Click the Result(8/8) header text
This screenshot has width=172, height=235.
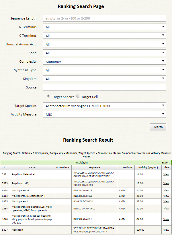[81, 163]
